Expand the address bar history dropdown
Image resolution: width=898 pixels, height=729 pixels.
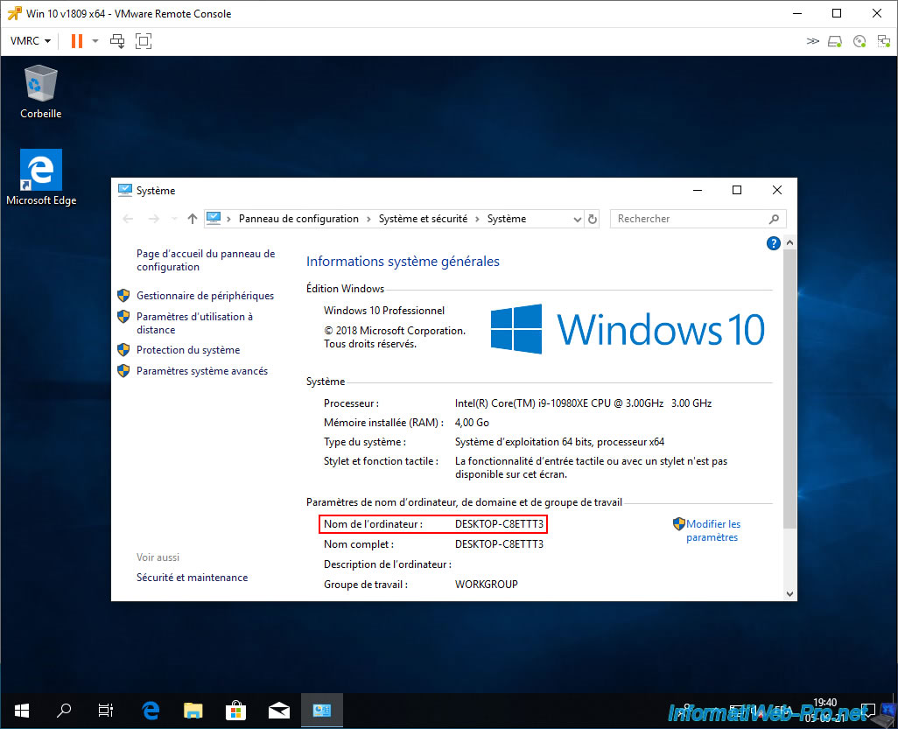pyautogui.click(x=577, y=219)
